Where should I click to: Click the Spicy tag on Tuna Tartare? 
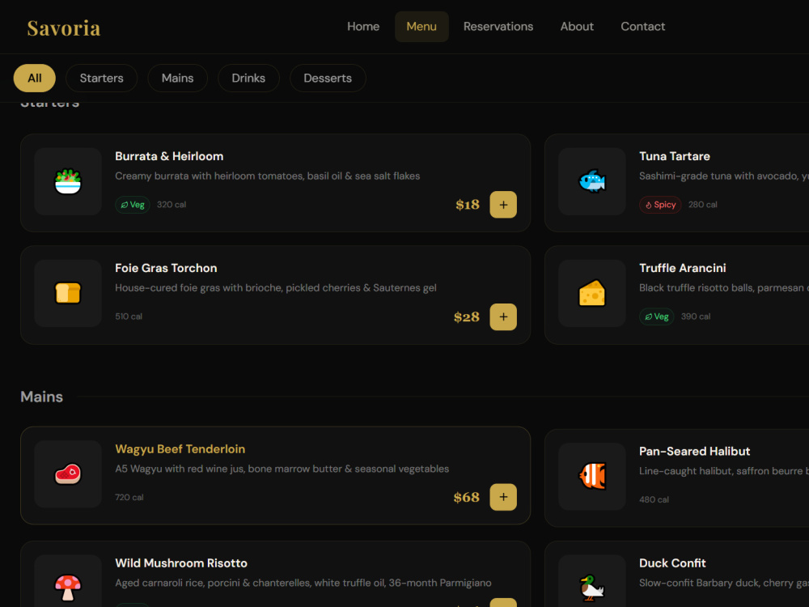coord(660,205)
